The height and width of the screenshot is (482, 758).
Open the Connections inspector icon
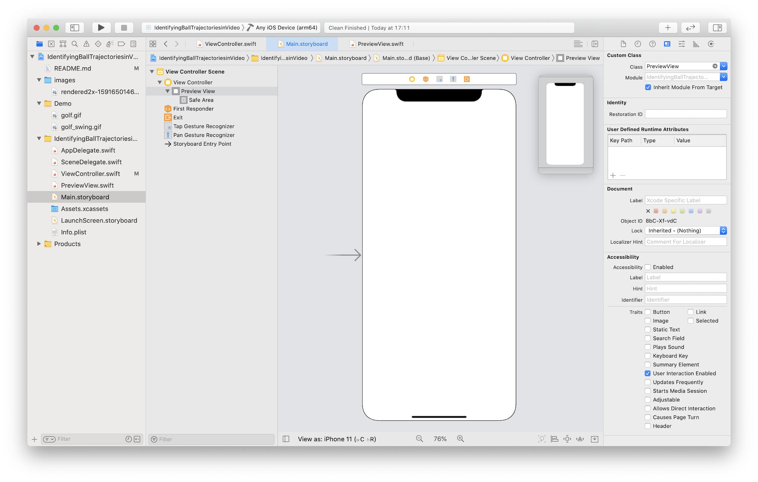coord(711,44)
